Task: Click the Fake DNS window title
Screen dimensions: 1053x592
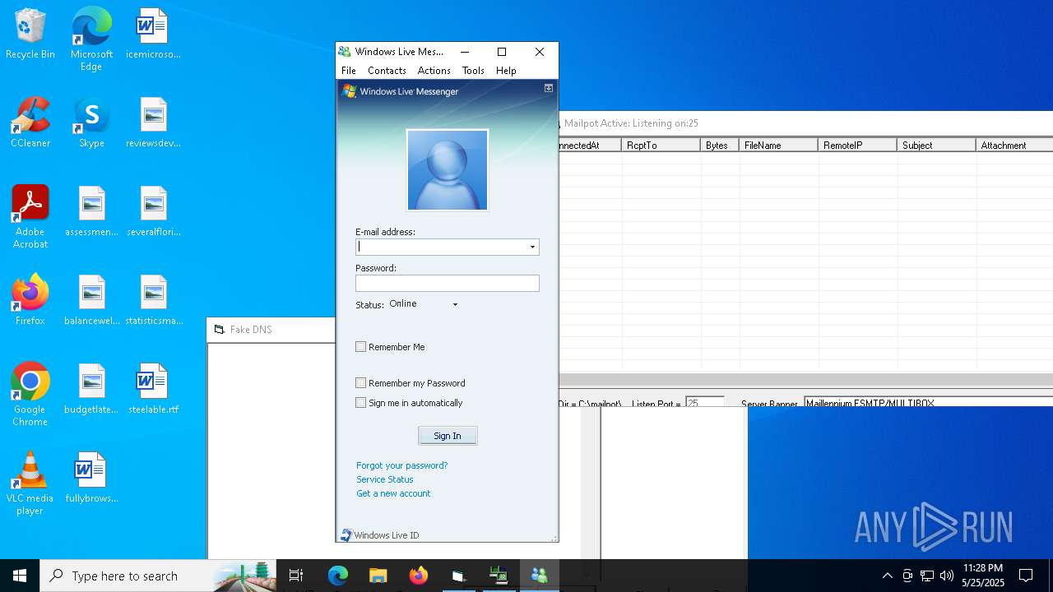Action: [x=251, y=330]
